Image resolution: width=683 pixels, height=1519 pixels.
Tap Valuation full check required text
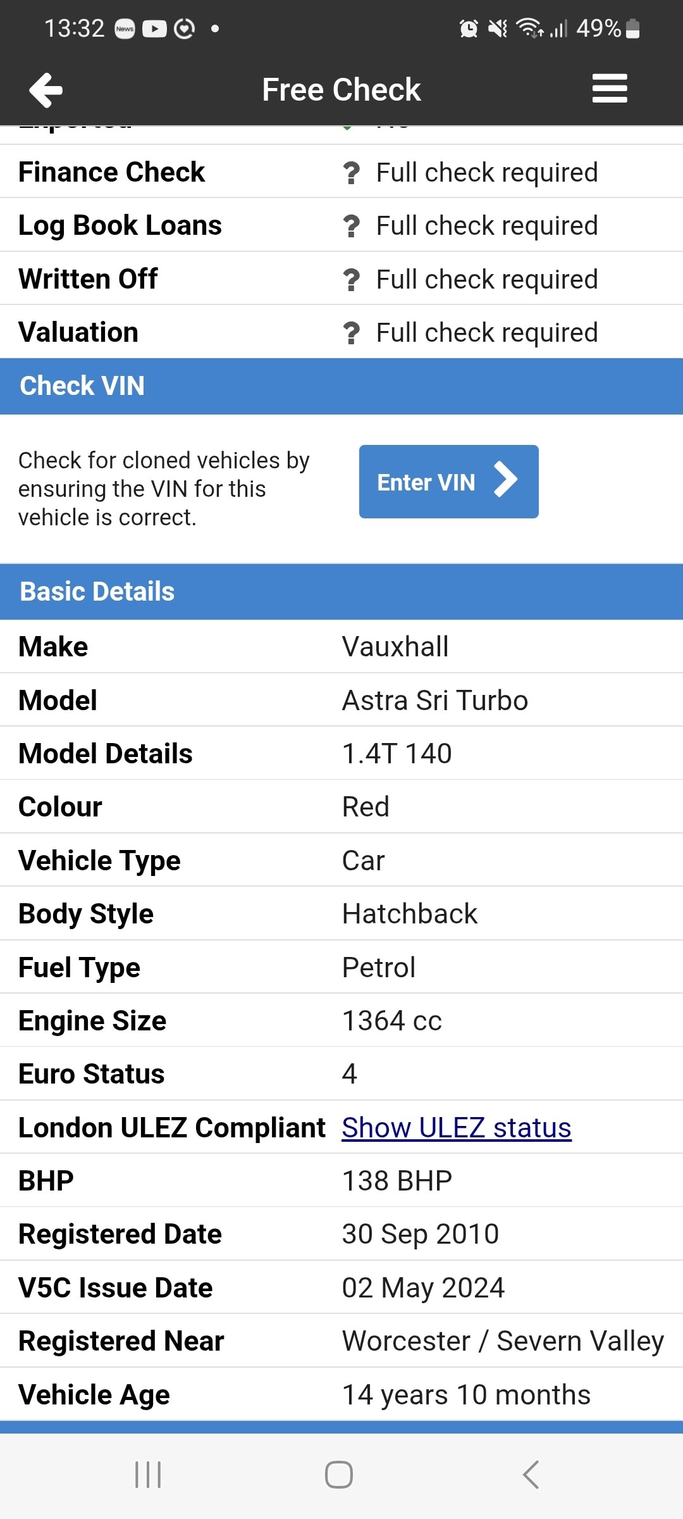coord(487,333)
